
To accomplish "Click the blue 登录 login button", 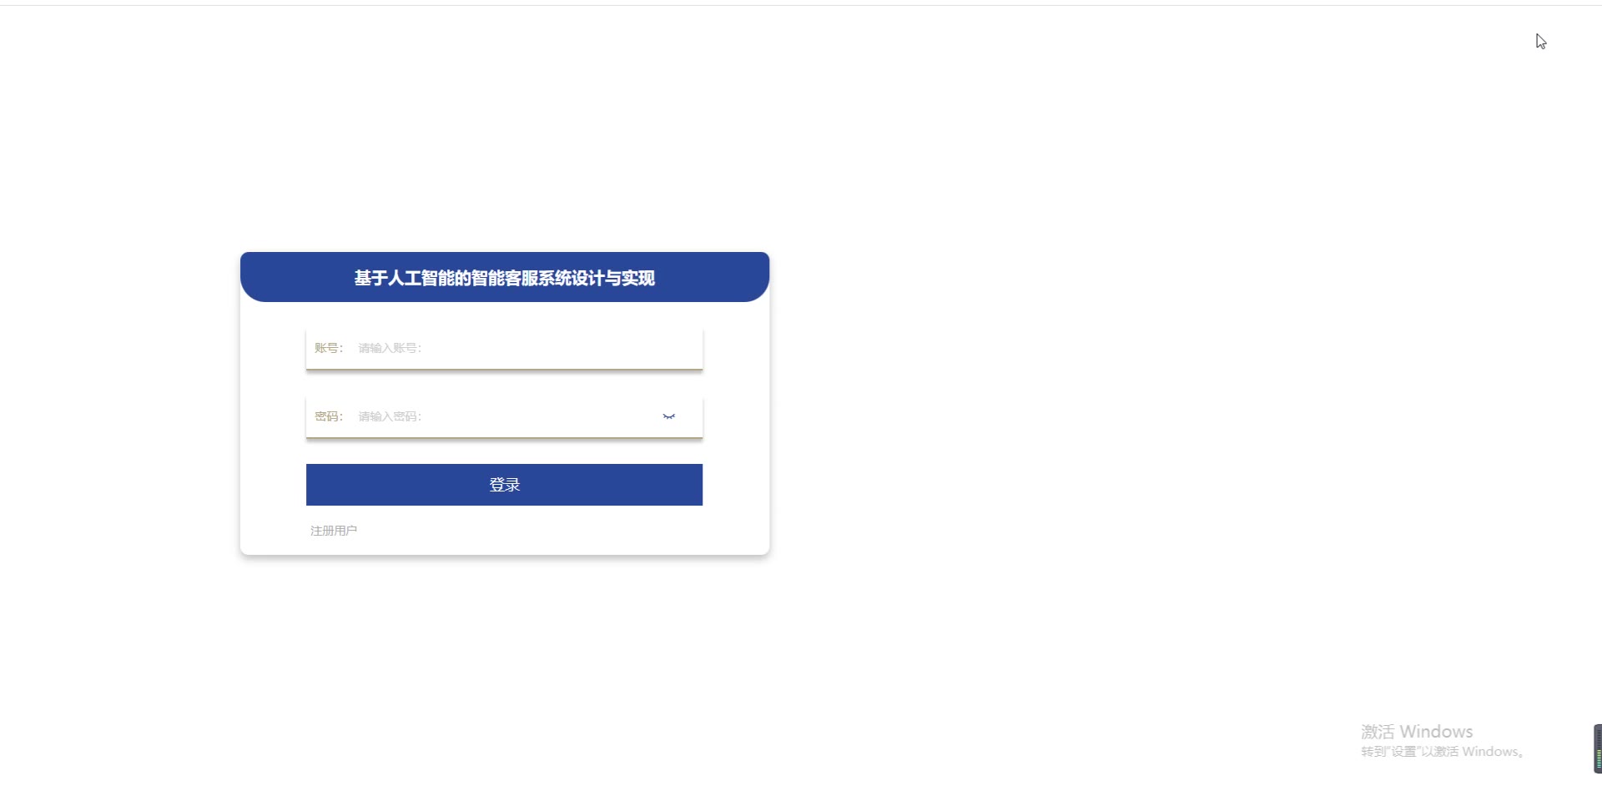I will coord(504,485).
